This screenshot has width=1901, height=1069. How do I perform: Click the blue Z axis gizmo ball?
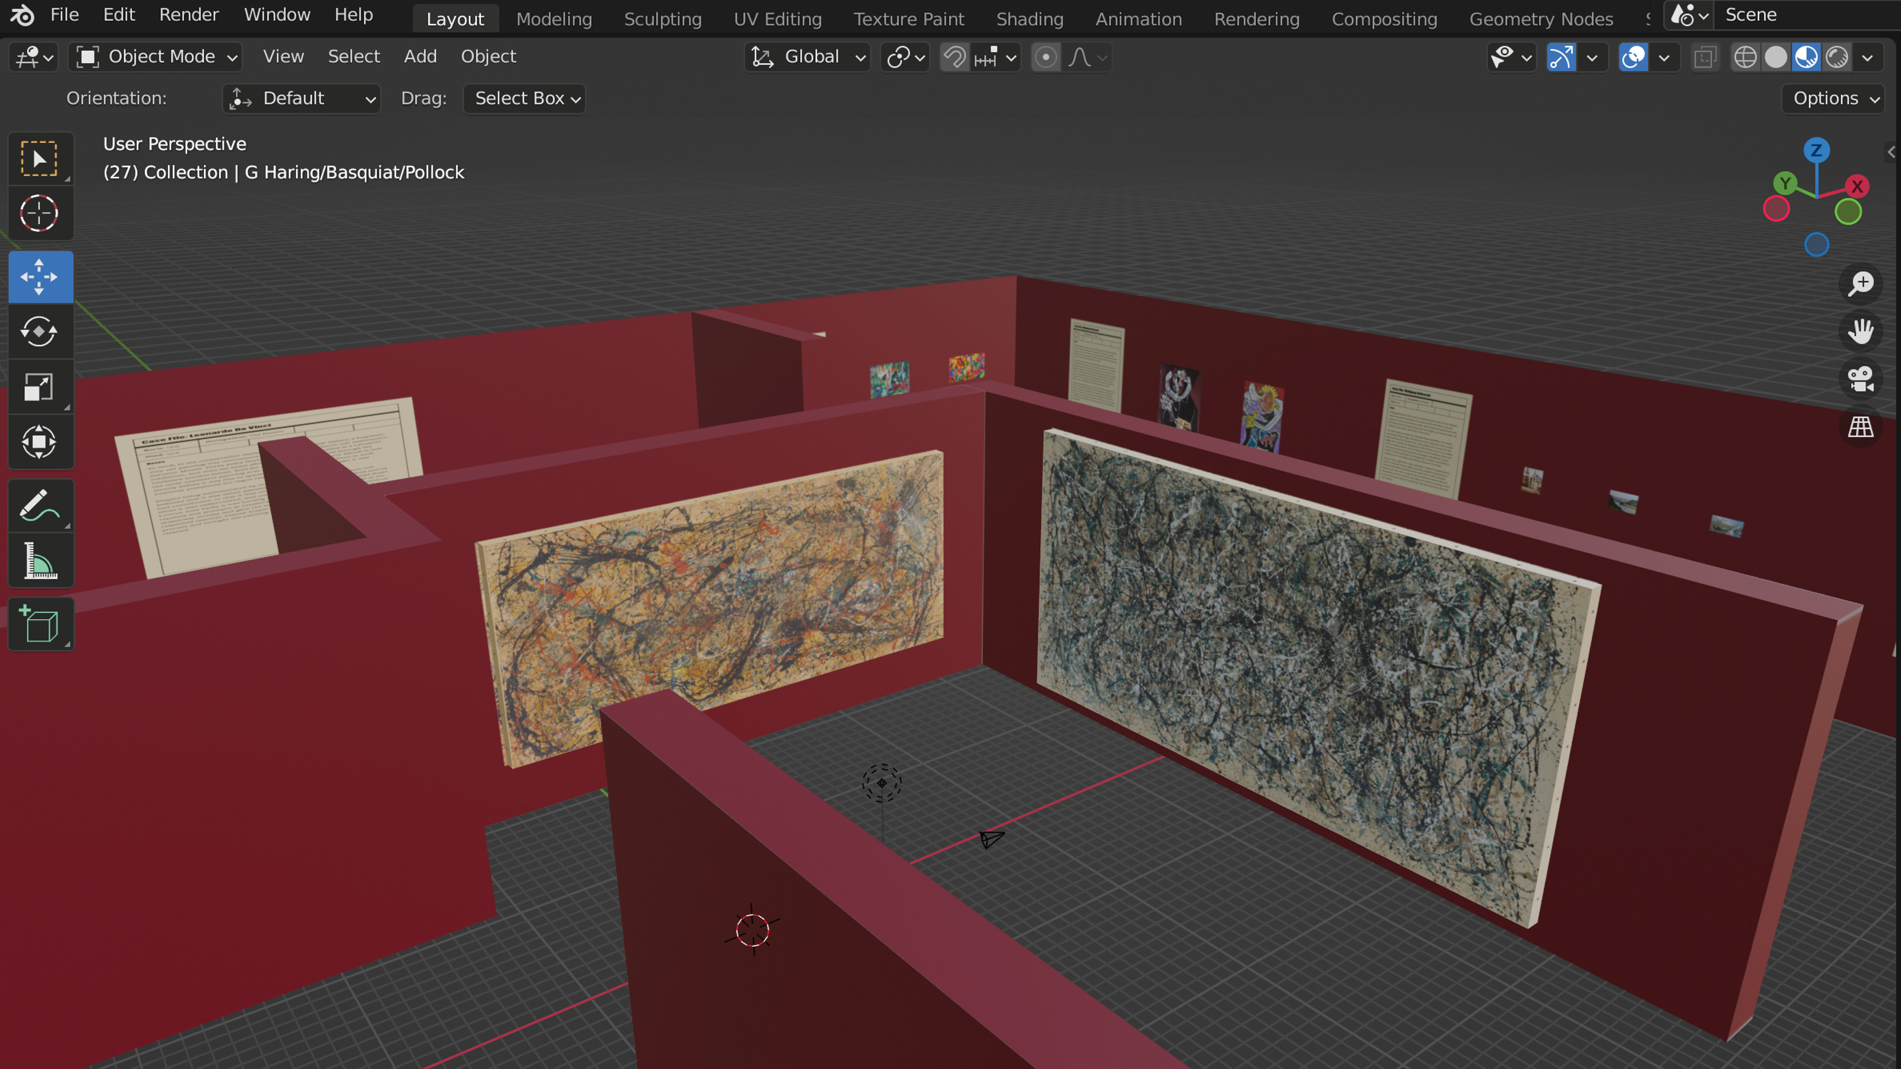1816,150
